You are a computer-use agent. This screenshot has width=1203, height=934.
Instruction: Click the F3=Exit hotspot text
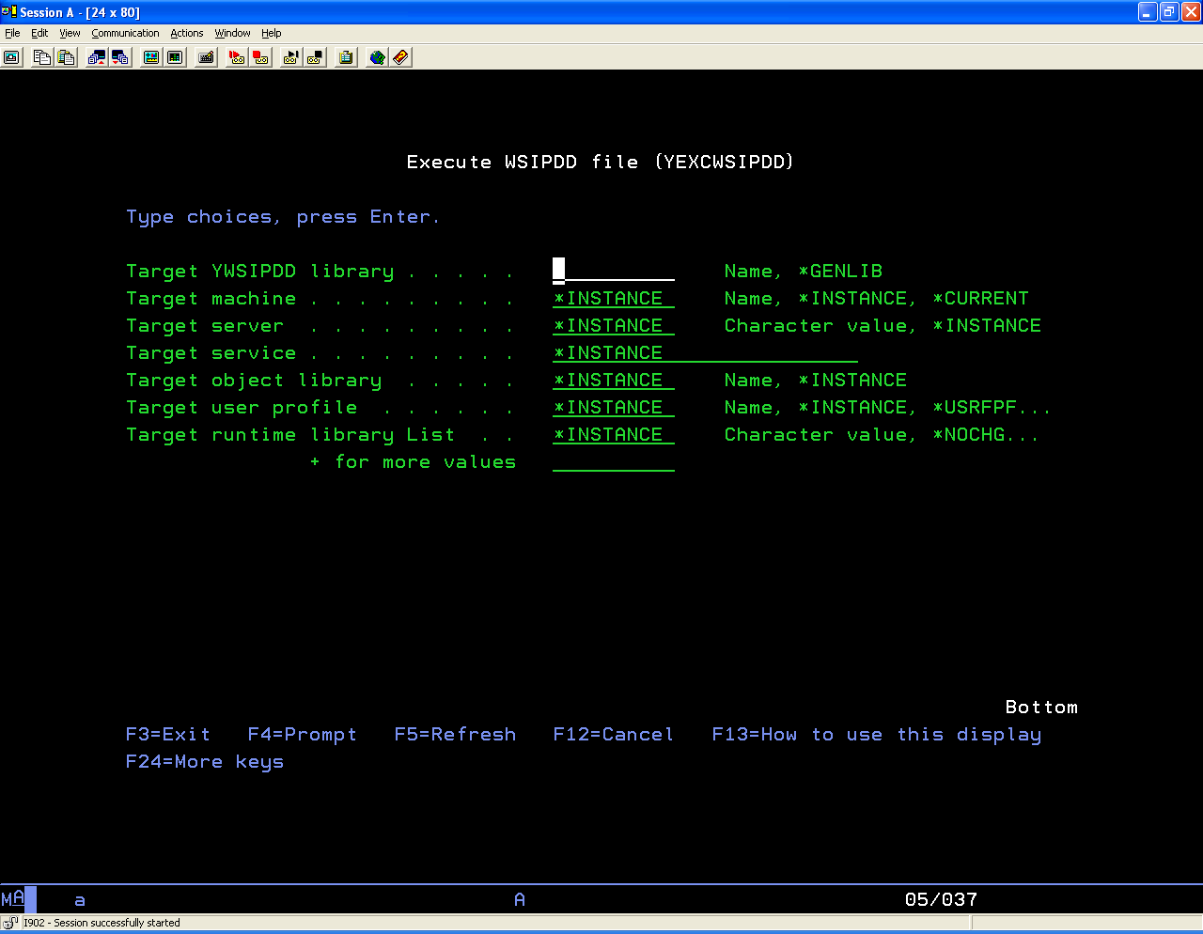pos(168,734)
